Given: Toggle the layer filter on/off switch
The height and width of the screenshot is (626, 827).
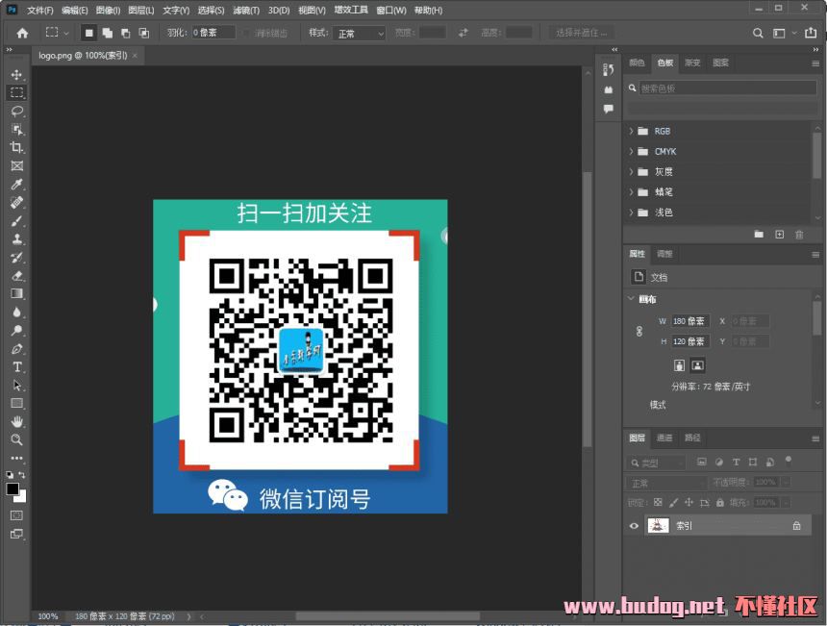Looking at the screenshot, I should click(788, 461).
